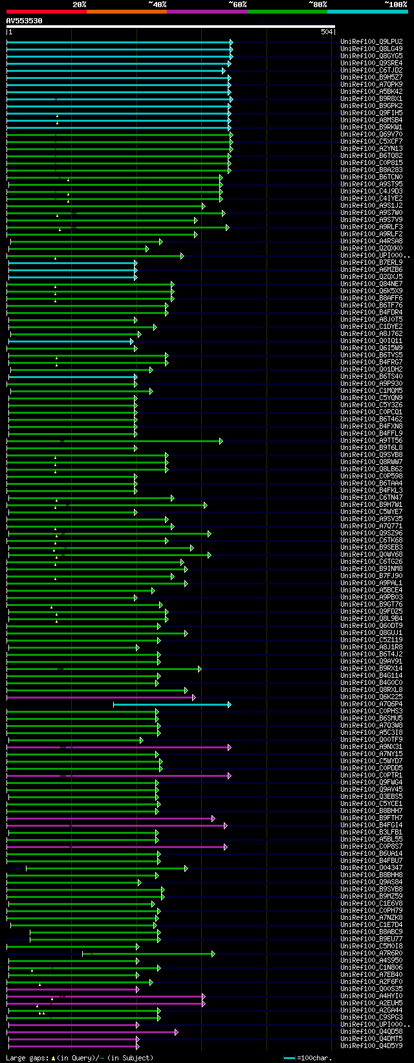Open hit UniRef100_C6TJD2

[x=371, y=70]
